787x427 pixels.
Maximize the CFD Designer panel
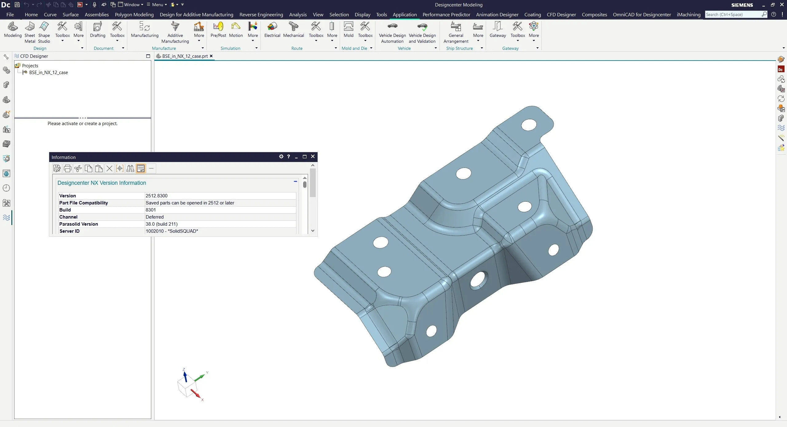pos(148,56)
